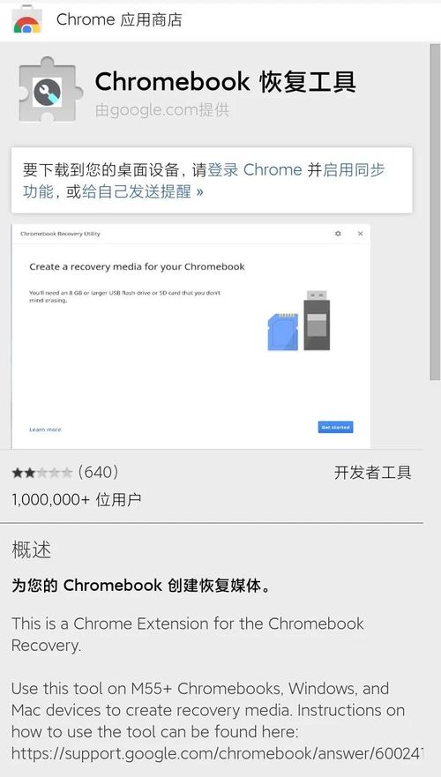Open the (640) reviews count
Image resolution: width=441 pixels, height=777 pixels.
[x=98, y=472]
